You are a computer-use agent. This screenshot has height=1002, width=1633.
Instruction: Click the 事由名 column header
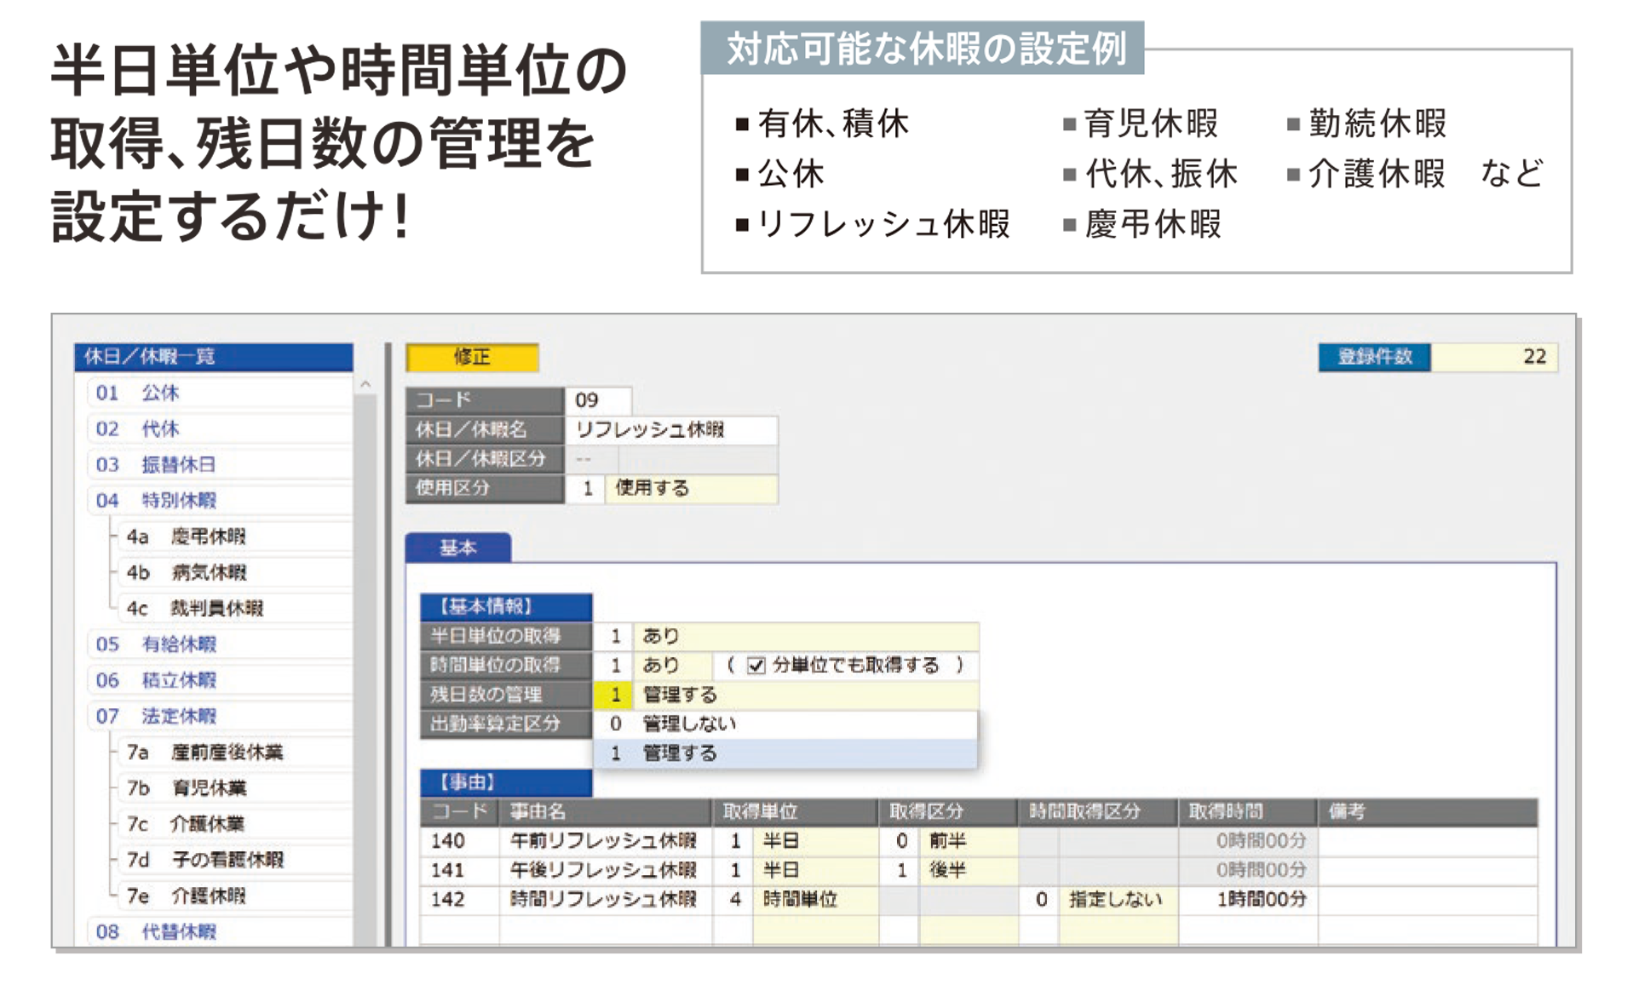(606, 812)
